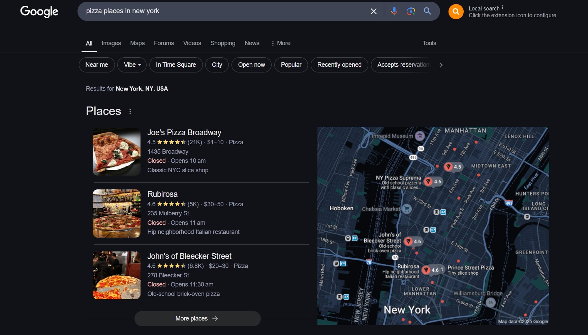This screenshot has height=335, width=588.
Task: Click the Prince Street Pizza map label
Action: point(470,268)
